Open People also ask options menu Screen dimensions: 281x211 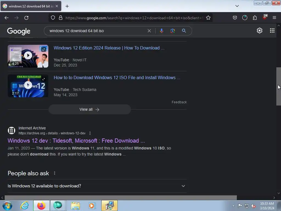click(55, 173)
